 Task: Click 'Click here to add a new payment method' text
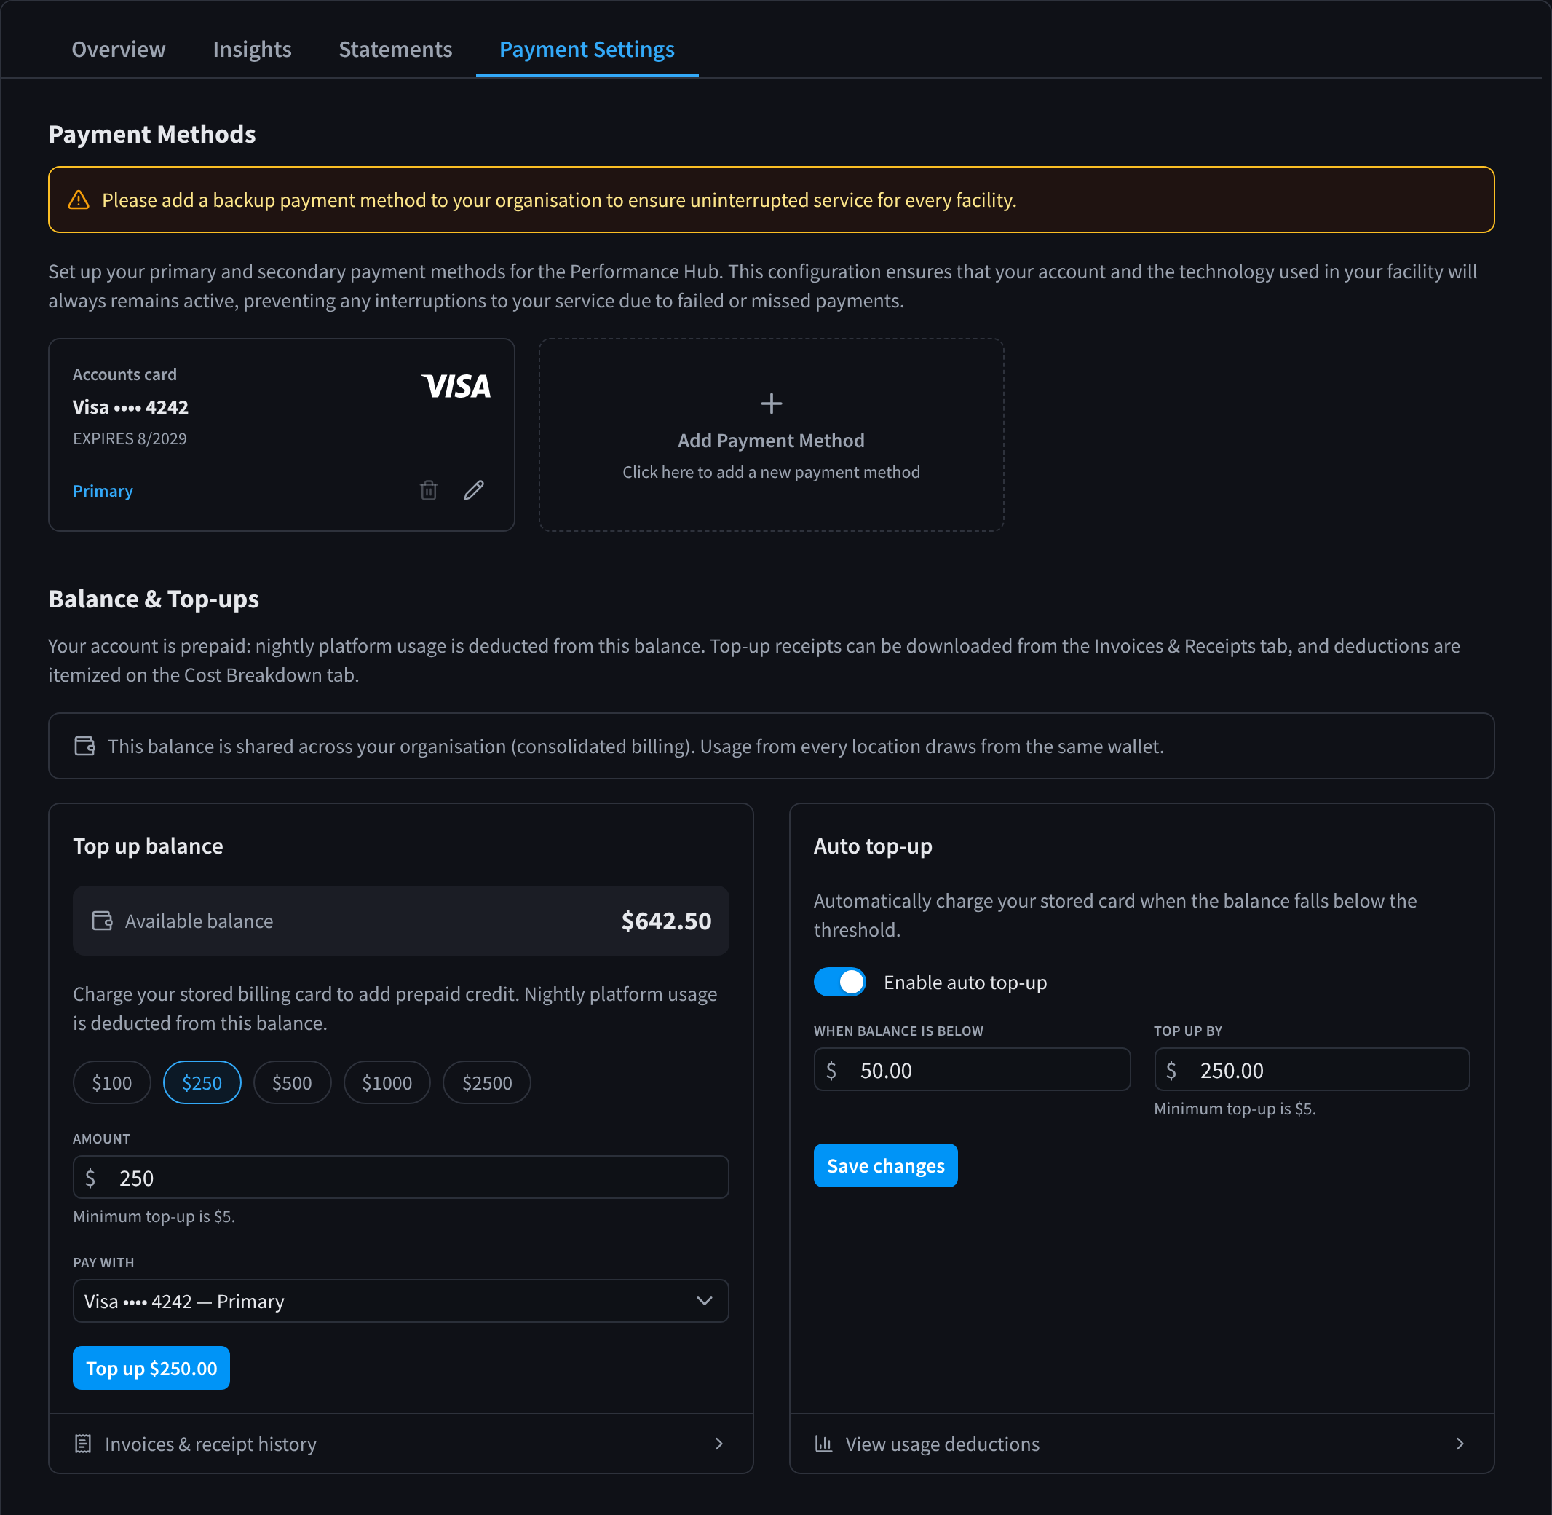pos(770,472)
